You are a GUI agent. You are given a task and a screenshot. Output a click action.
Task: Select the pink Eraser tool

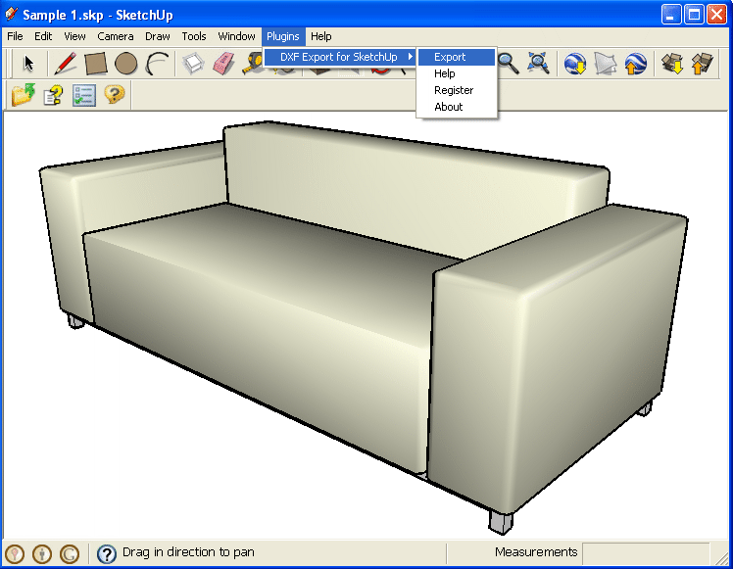224,64
